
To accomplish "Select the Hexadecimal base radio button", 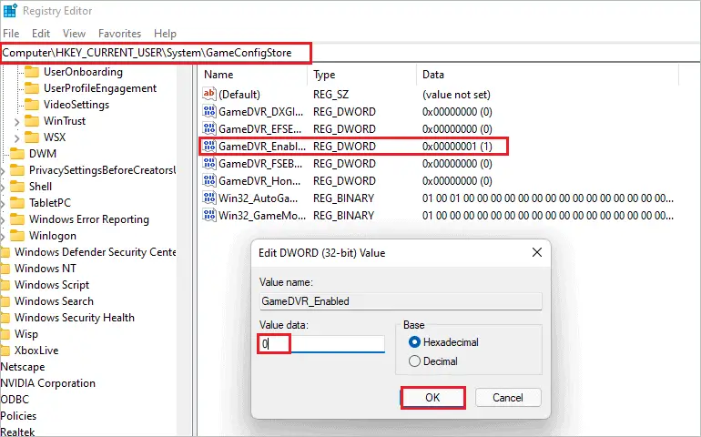I will tap(414, 342).
